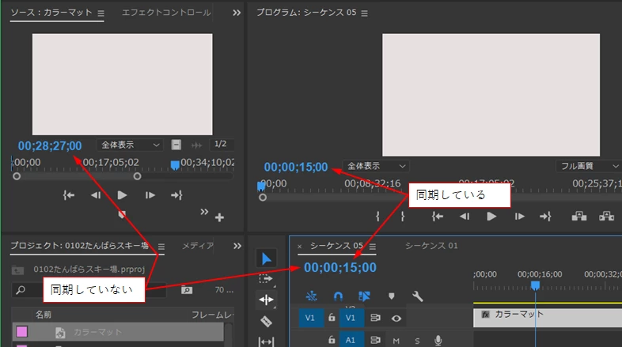Step forward one frame in Program monitor
This screenshot has height=347, width=622.
tap(519, 217)
